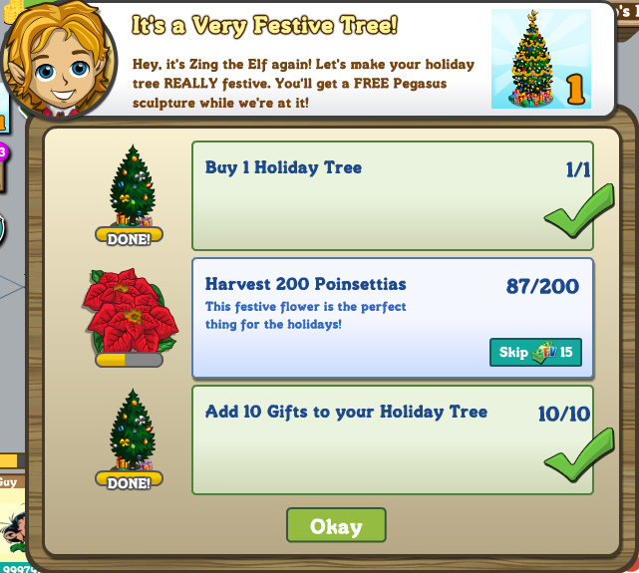Click the Holiday Tree icon beside Buy task

(132, 185)
